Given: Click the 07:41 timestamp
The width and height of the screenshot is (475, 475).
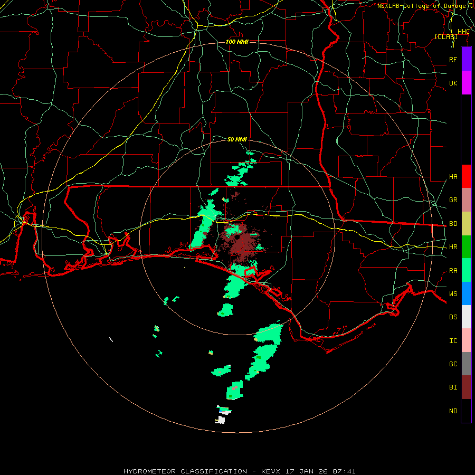Looking at the screenshot, I should [x=344, y=471].
